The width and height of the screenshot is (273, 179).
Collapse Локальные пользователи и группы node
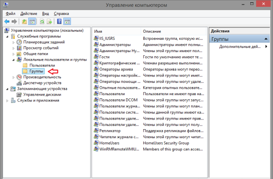pos(13,60)
